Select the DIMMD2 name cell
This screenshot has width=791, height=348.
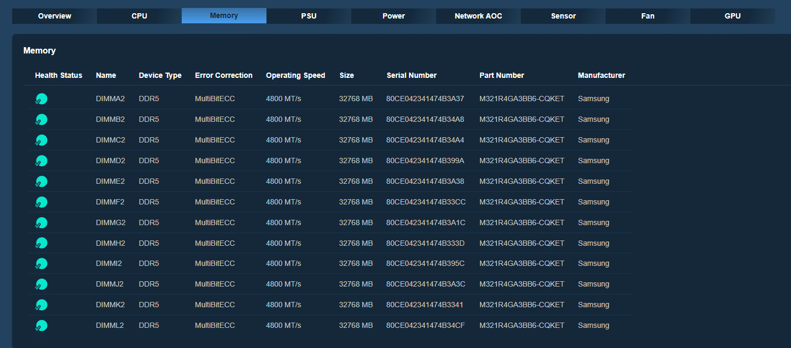(x=111, y=160)
